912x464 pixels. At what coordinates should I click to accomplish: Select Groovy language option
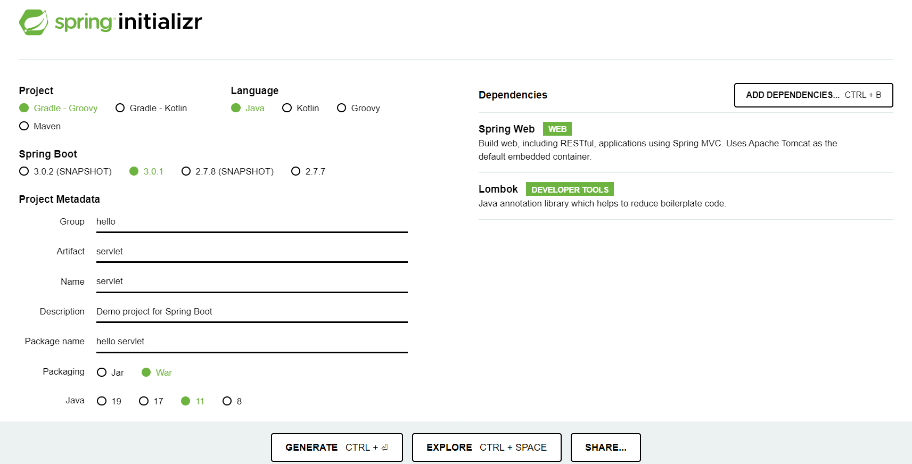point(358,108)
